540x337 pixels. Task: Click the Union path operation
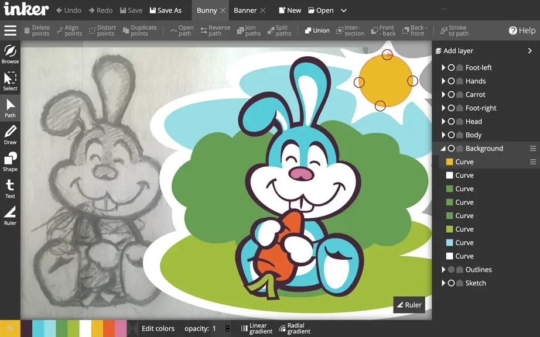pyautogui.click(x=317, y=30)
